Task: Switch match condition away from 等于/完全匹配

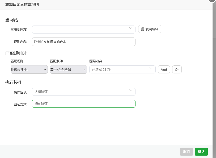Action: pyautogui.click(x=68, y=69)
